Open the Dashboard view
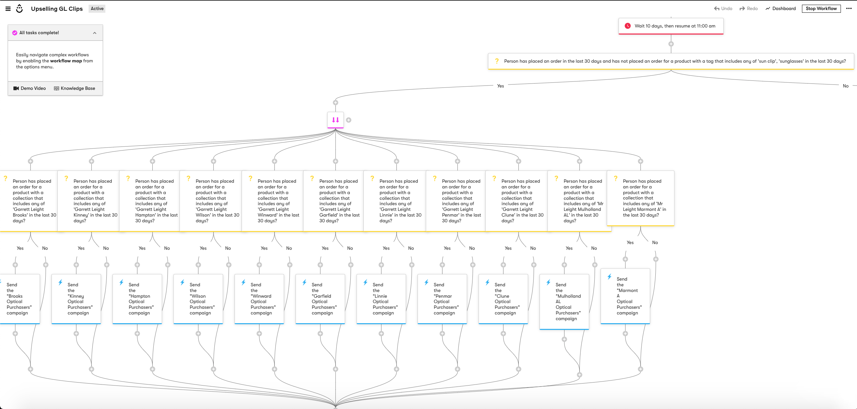857x409 pixels. coord(780,9)
